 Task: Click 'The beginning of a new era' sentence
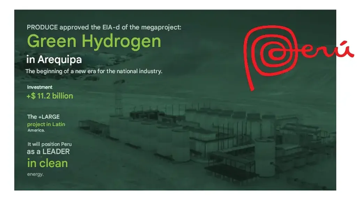tap(94, 71)
